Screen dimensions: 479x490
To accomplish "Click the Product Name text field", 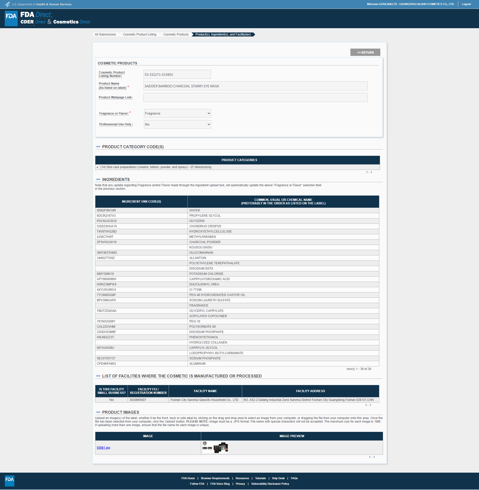I will click(x=255, y=86).
